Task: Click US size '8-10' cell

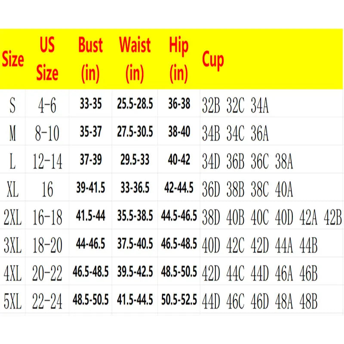Action: click(47, 133)
